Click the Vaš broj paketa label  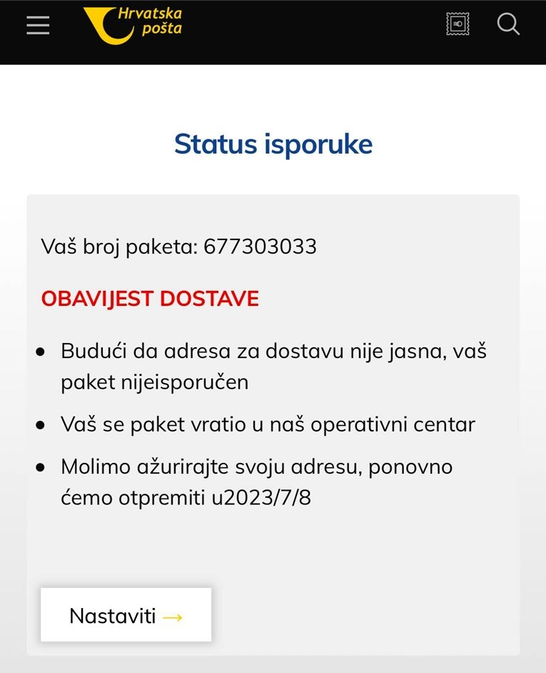tap(119, 246)
